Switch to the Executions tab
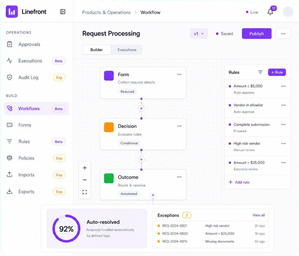The width and height of the screenshot is (299, 256). click(127, 50)
